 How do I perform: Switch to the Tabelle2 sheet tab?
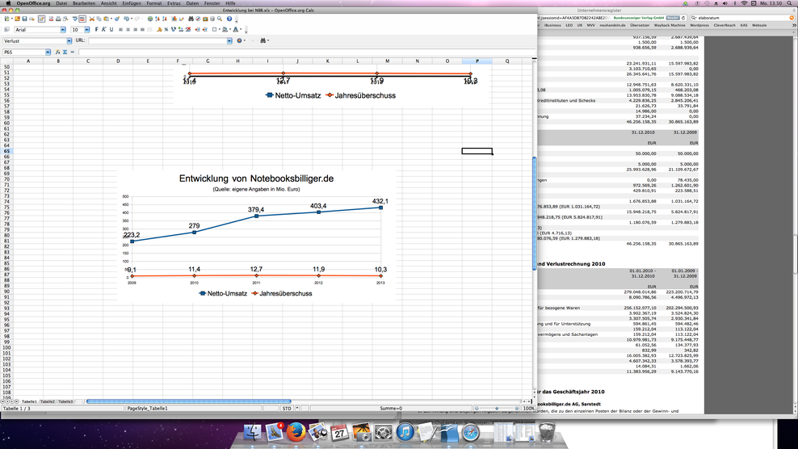point(48,401)
